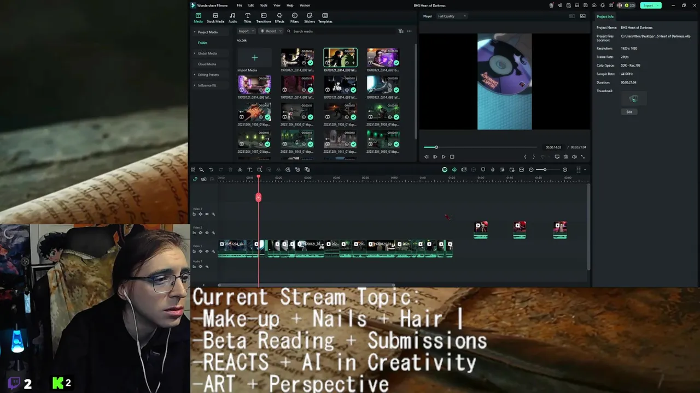Image resolution: width=700 pixels, height=393 pixels.
Task: Open the File menu
Action: (240, 5)
